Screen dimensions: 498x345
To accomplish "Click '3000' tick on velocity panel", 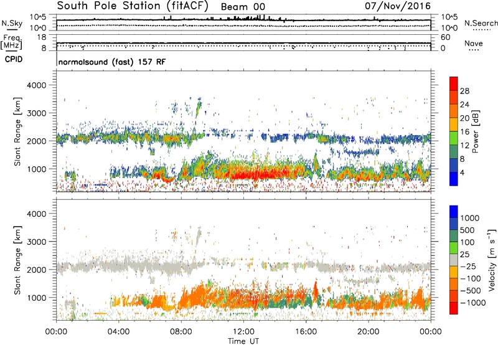I will (36, 242).
